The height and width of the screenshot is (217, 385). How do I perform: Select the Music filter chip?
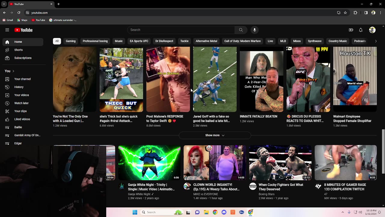coord(119,41)
